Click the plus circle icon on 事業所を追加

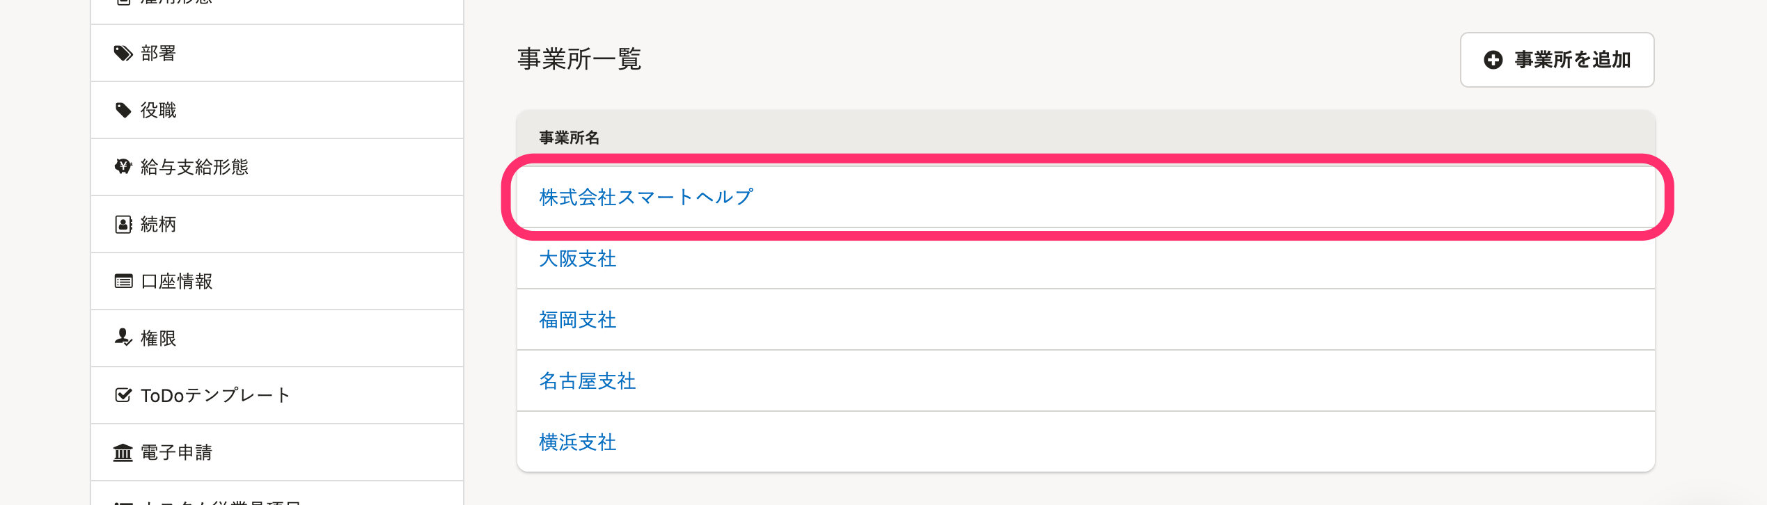coord(1493,60)
